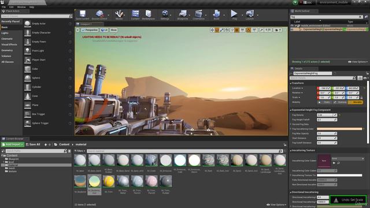Open the Window menu
Viewport: 370px width, 208px height.
[x=21, y=7]
